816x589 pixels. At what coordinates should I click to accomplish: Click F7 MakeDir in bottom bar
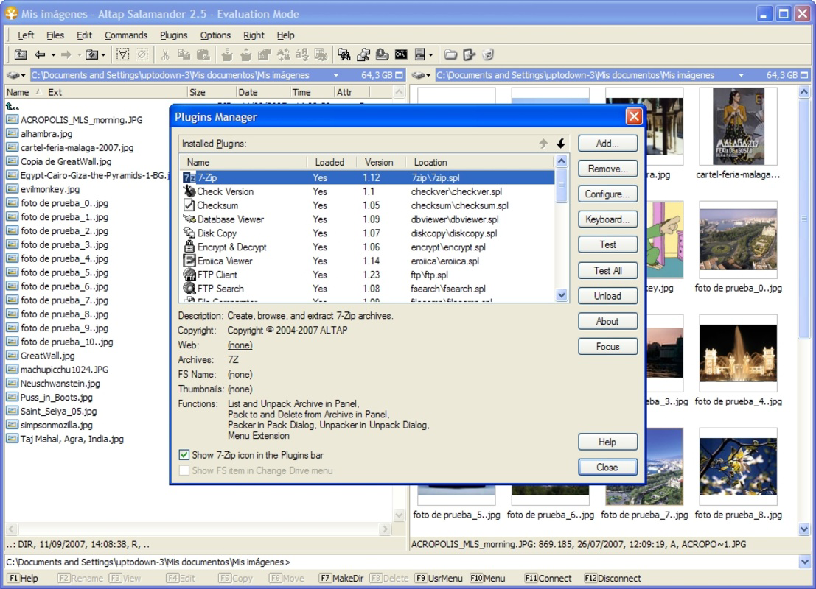[341, 579]
